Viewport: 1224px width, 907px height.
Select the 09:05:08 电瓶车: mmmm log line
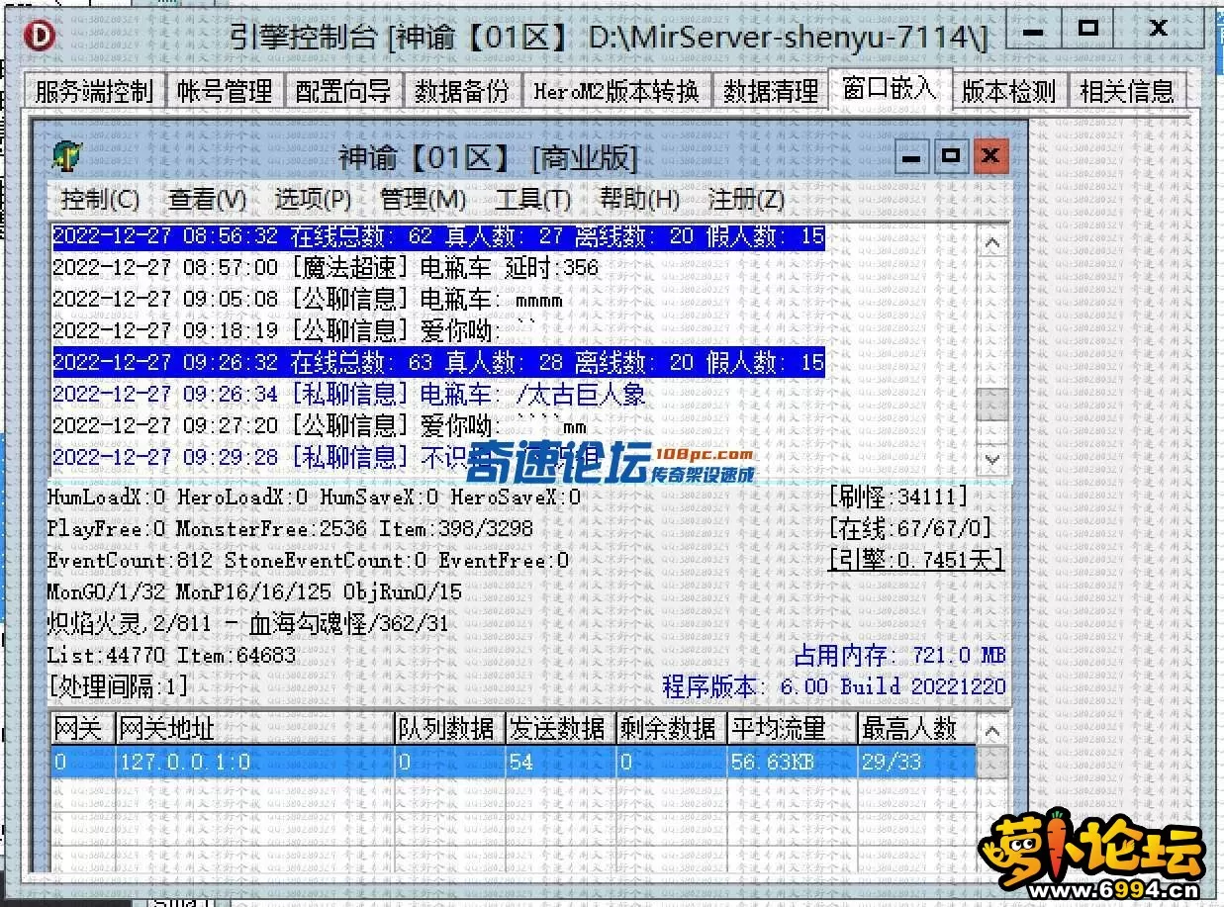[308, 300]
